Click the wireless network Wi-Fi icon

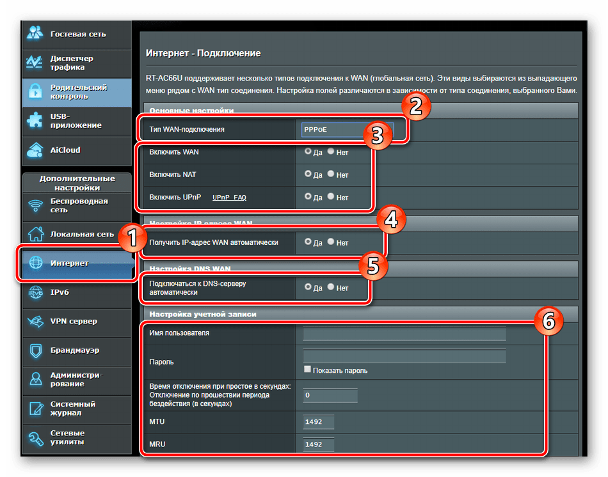pyautogui.click(x=36, y=205)
